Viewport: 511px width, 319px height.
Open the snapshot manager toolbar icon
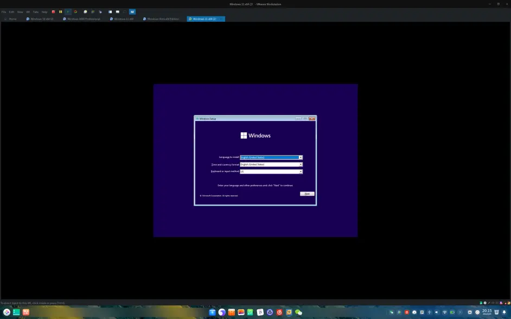(x=100, y=12)
